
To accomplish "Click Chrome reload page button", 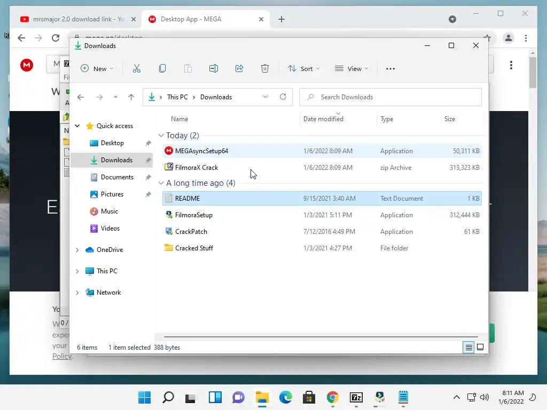I will (56, 38).
